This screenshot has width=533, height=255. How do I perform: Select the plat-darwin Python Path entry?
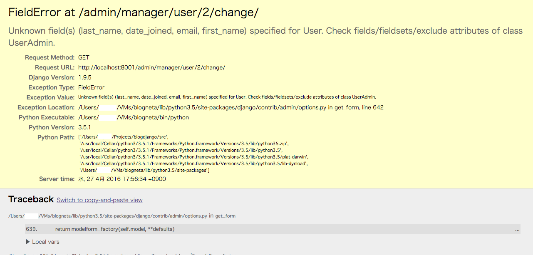pos(193,157)
